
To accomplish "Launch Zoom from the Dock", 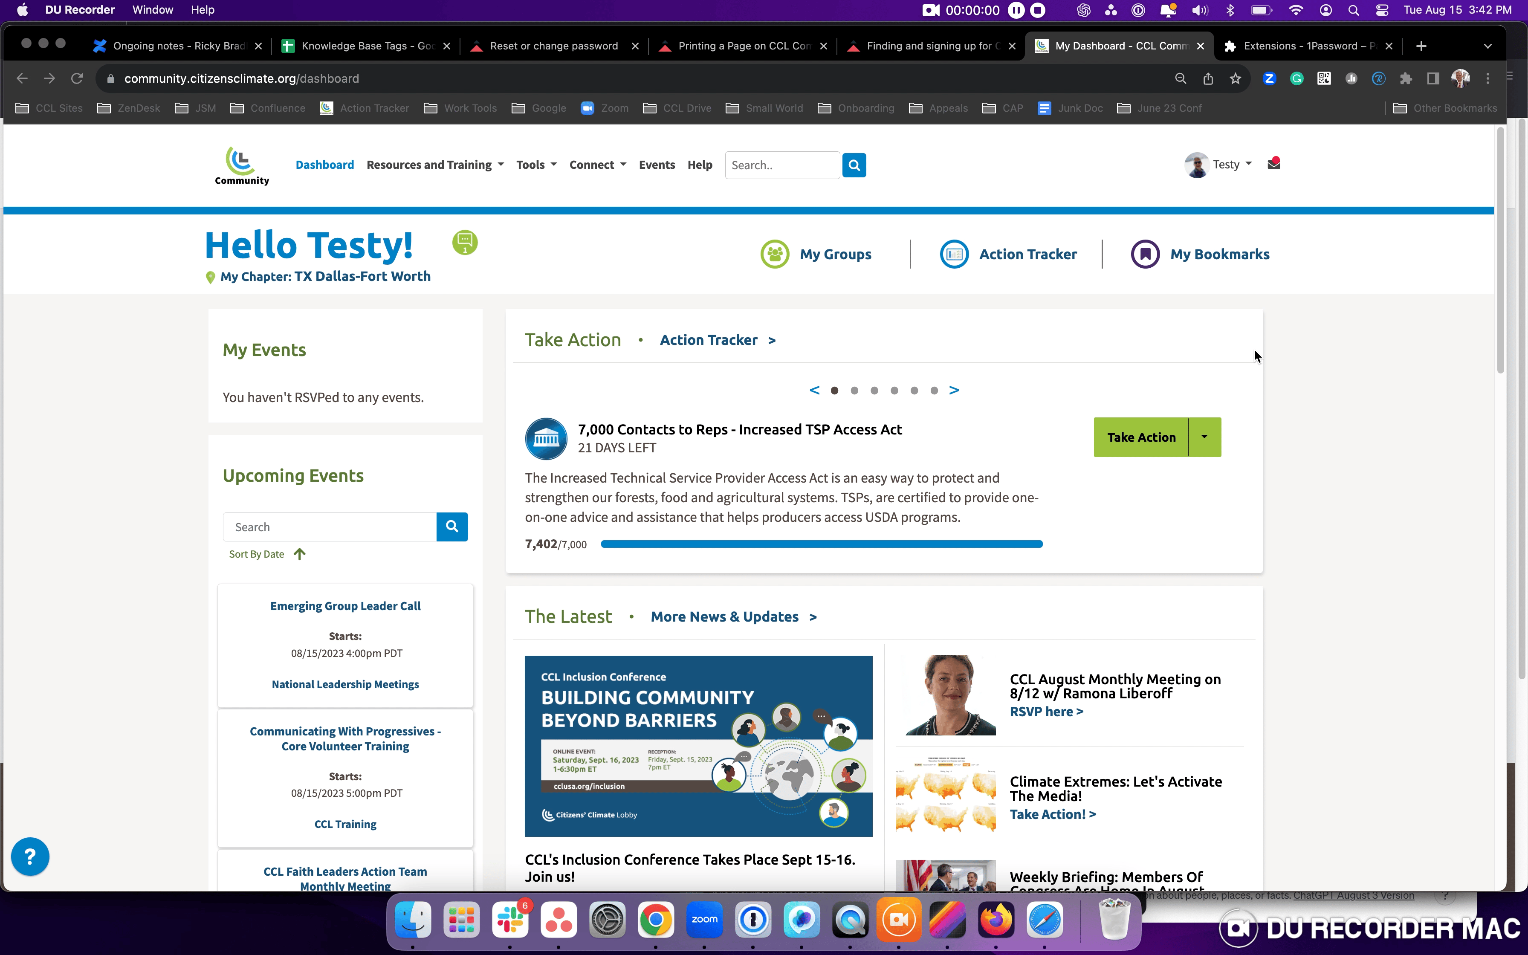I will [705, 920].
